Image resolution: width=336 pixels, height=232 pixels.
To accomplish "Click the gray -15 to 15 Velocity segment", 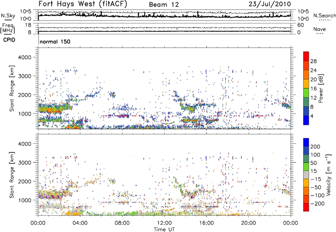I will 306,175.
